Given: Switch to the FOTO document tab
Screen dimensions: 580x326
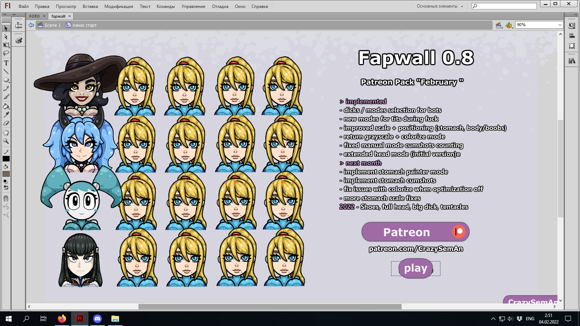Looking at the screenshot, I should [x=34, y=16].
